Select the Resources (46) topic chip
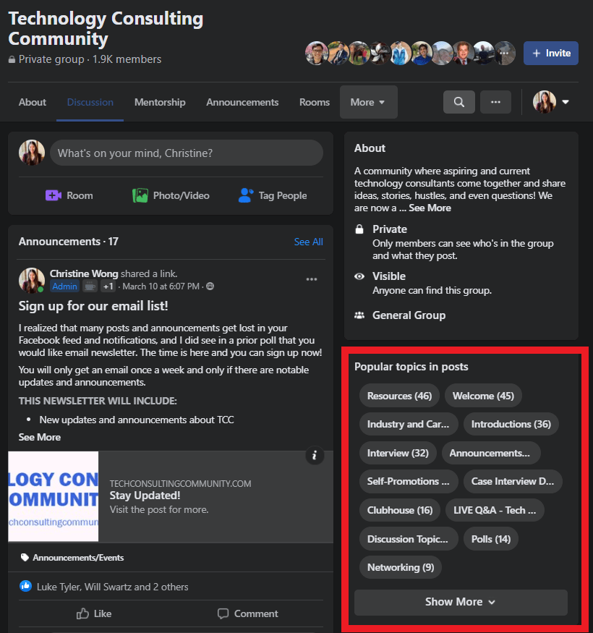Screen dimensions: 593x633 [x=399, y=396]
